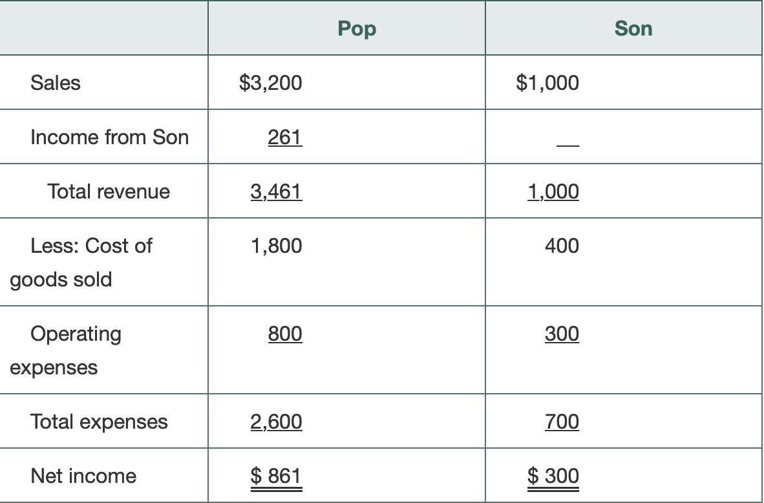Click the 261 income from Son value
The width and height of the screenshot is (764, 503).
[x=285, y=137]
